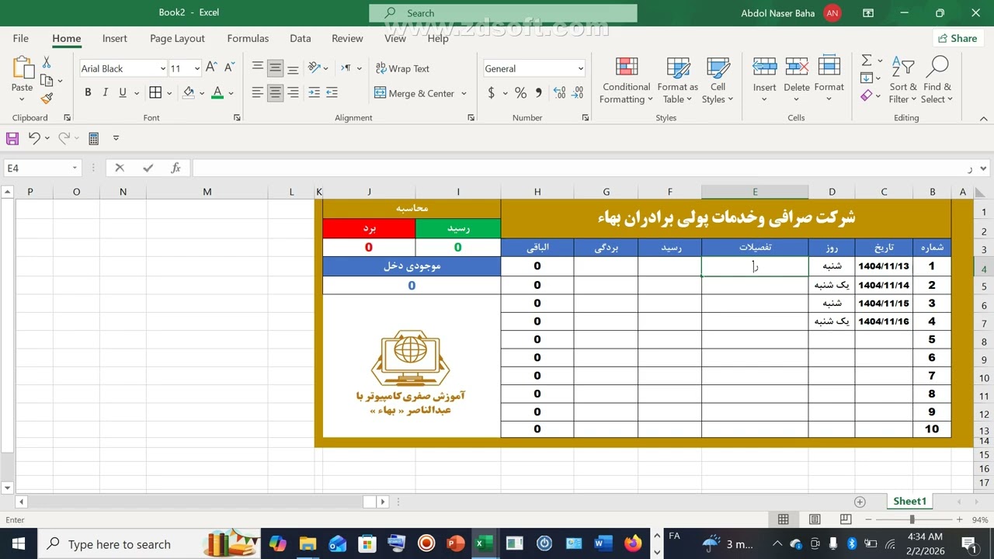Viewport: 994px width, 559px height.
Task: Click the Insert Function fx button
Action: click(176, 168)
